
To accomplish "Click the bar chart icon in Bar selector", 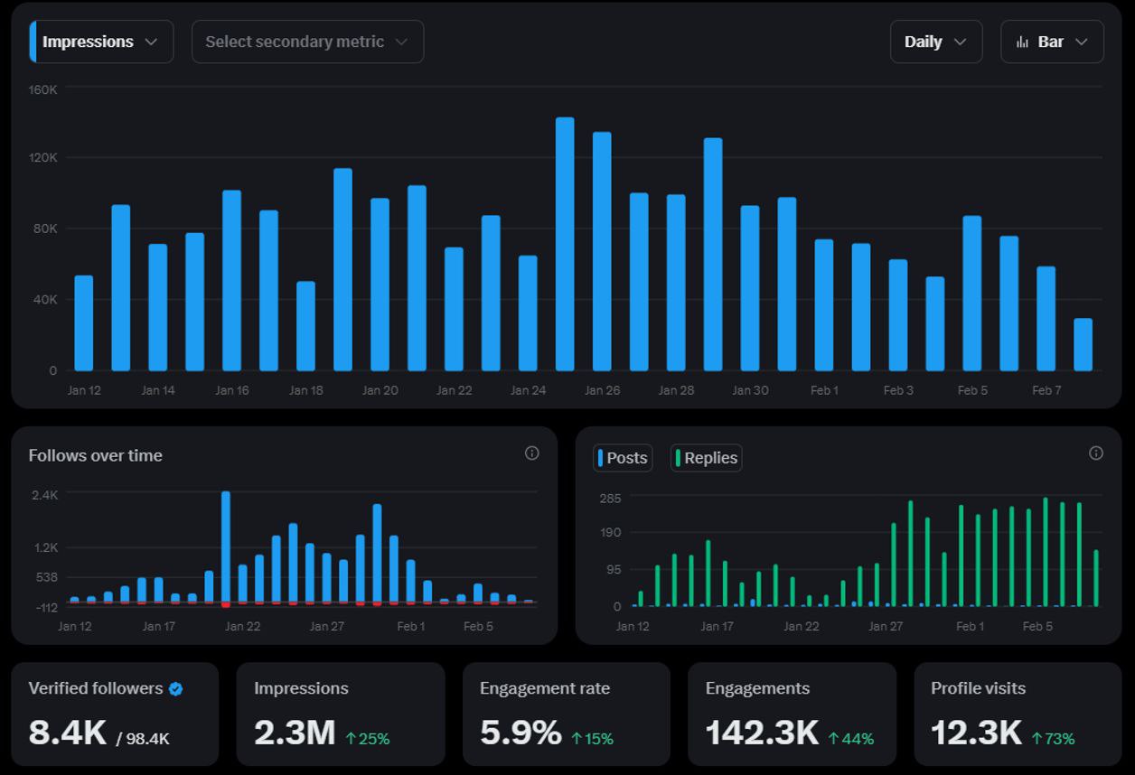I will 1022,42.
